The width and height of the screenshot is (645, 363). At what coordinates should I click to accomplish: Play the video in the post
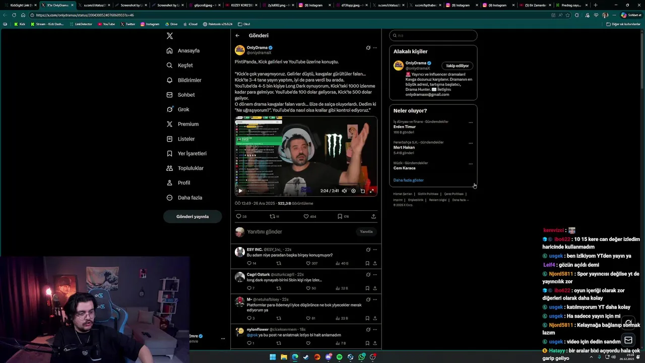point(240,191)
